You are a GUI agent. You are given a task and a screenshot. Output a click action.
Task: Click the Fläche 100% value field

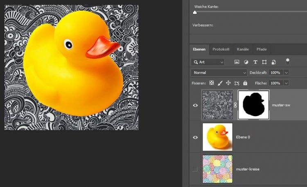click(275, 83)
